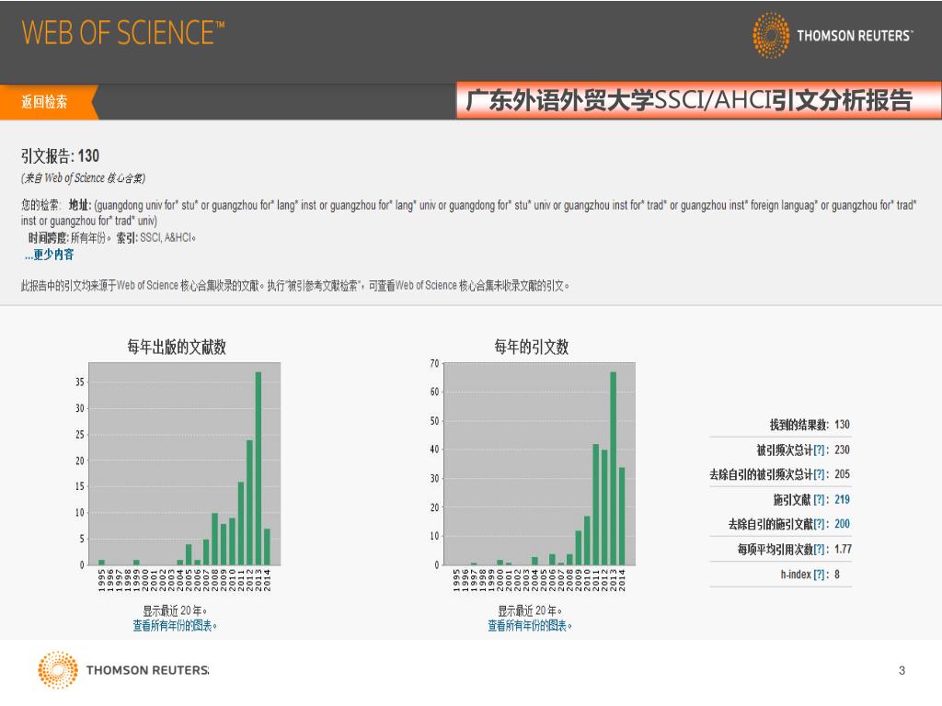Screen dimensions: 942x706
Task: Click the average citations value 1.77
Action: (x=843, y=550)
